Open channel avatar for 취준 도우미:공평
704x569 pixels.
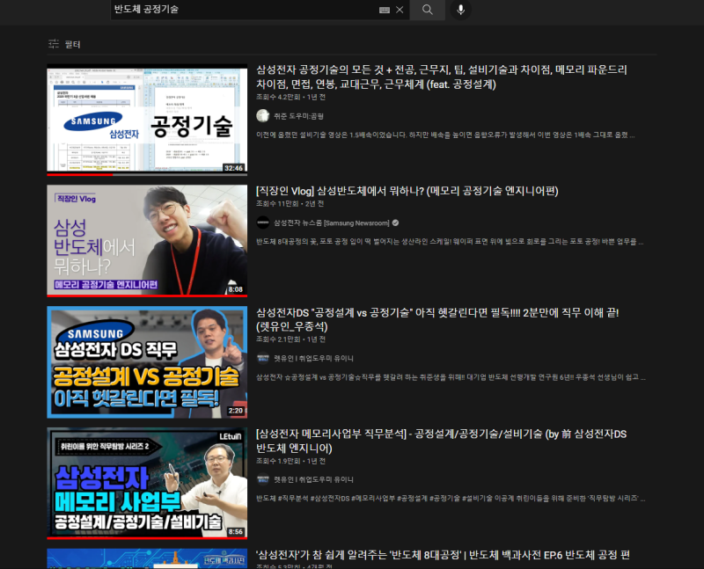[262, 116]
